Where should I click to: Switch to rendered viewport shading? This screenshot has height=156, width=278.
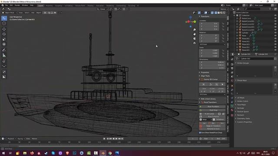224,13
